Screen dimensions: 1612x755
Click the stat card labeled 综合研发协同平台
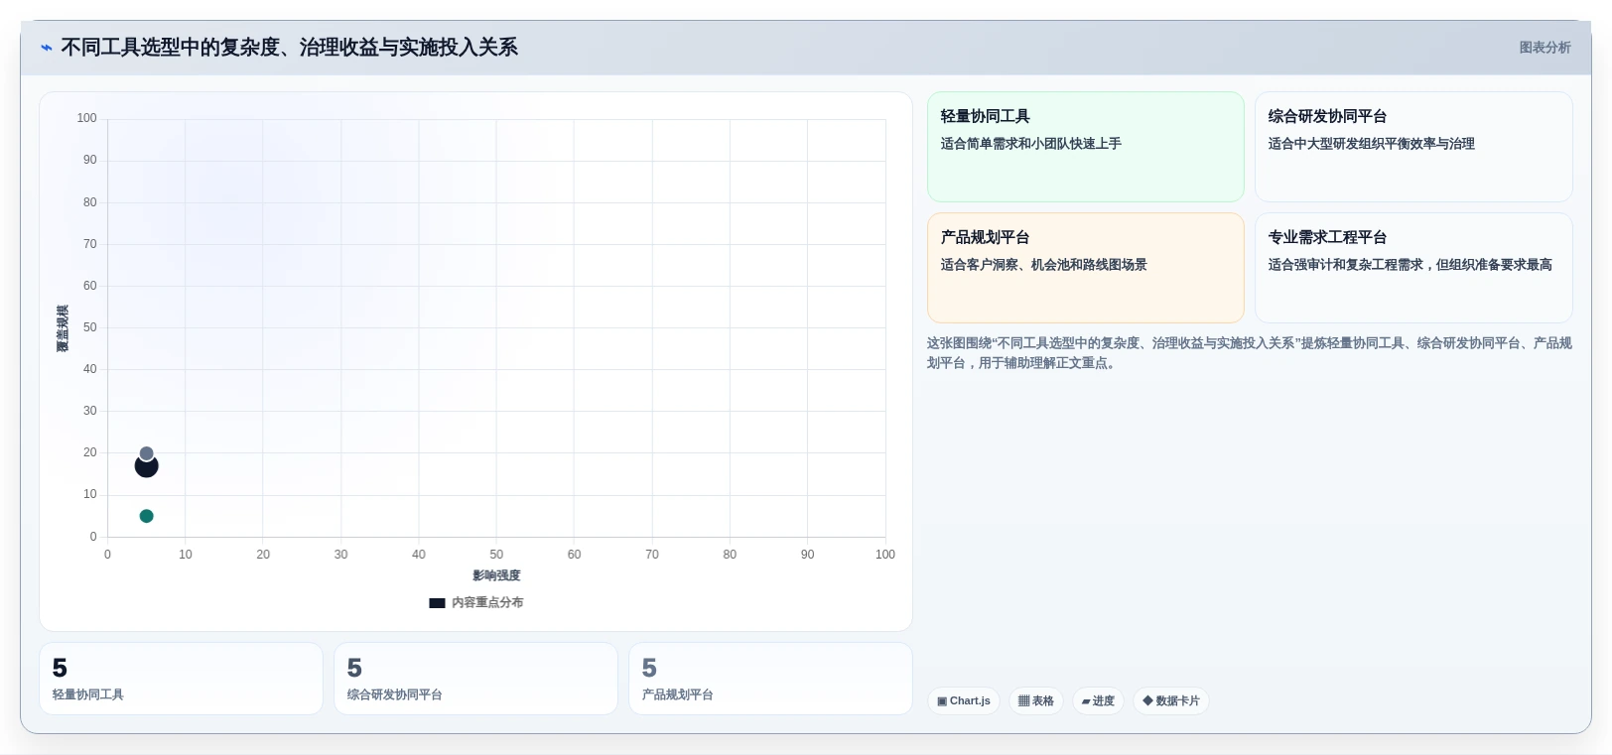pos(475,679)
